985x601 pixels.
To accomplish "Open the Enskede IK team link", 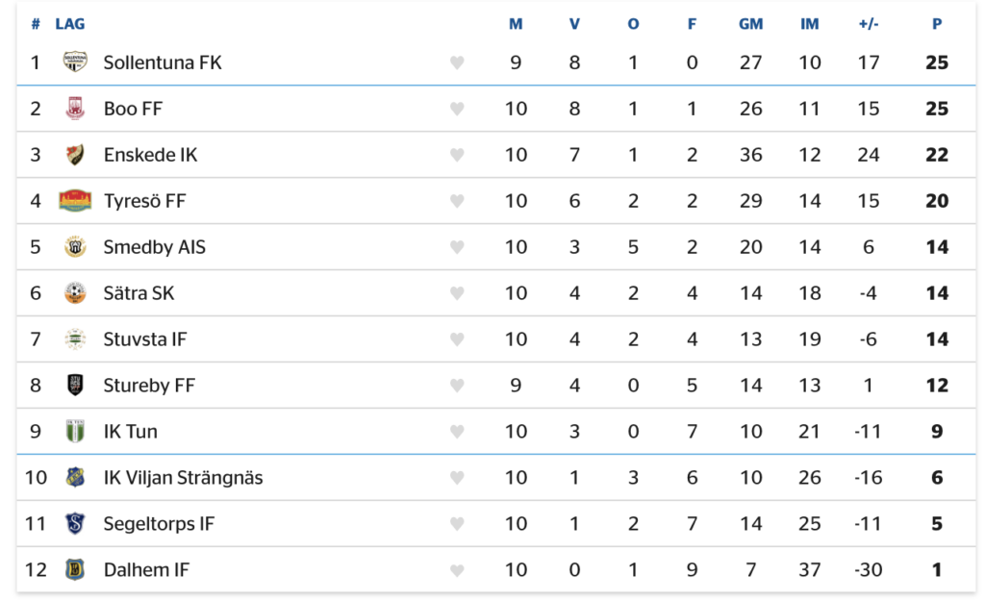I will click(x=150, y=155).
